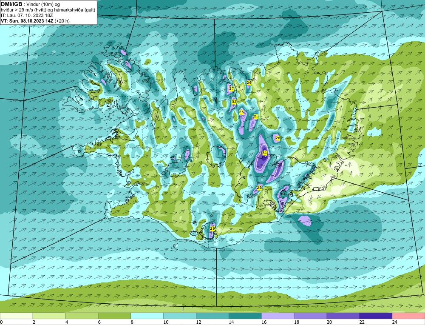Click the legend scale number 0
Screen dimensions: 425x325
(x=1, y=322)
